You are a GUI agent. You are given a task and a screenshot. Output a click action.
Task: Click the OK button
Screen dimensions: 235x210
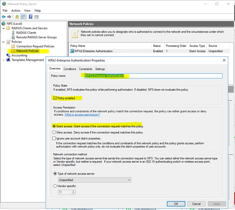point(176,204)
